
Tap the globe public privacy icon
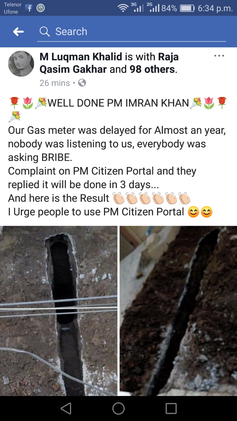pyautogui.click(x=82, y=83)
